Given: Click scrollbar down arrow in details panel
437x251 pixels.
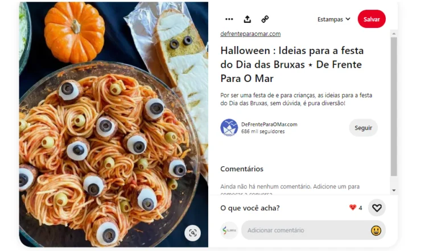Looking at the screenshot, I should (x=394, y=191).
